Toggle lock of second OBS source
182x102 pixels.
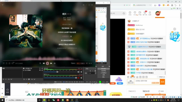pyautogui.click(x=42, y=70)
